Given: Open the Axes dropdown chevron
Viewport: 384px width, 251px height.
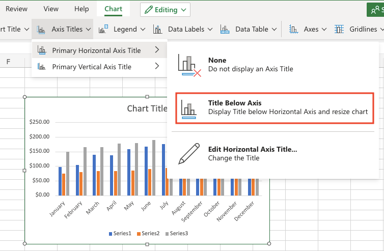Looking at the screenshot, I should (x=324, y=30).
